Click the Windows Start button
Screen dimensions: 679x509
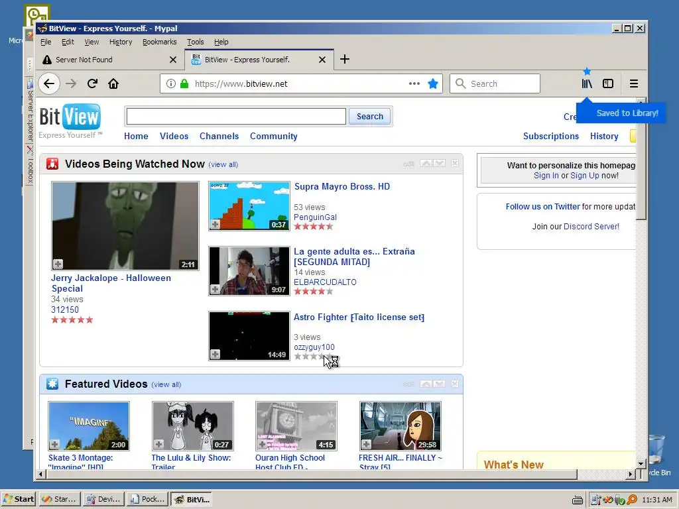(x=19, y=499)
